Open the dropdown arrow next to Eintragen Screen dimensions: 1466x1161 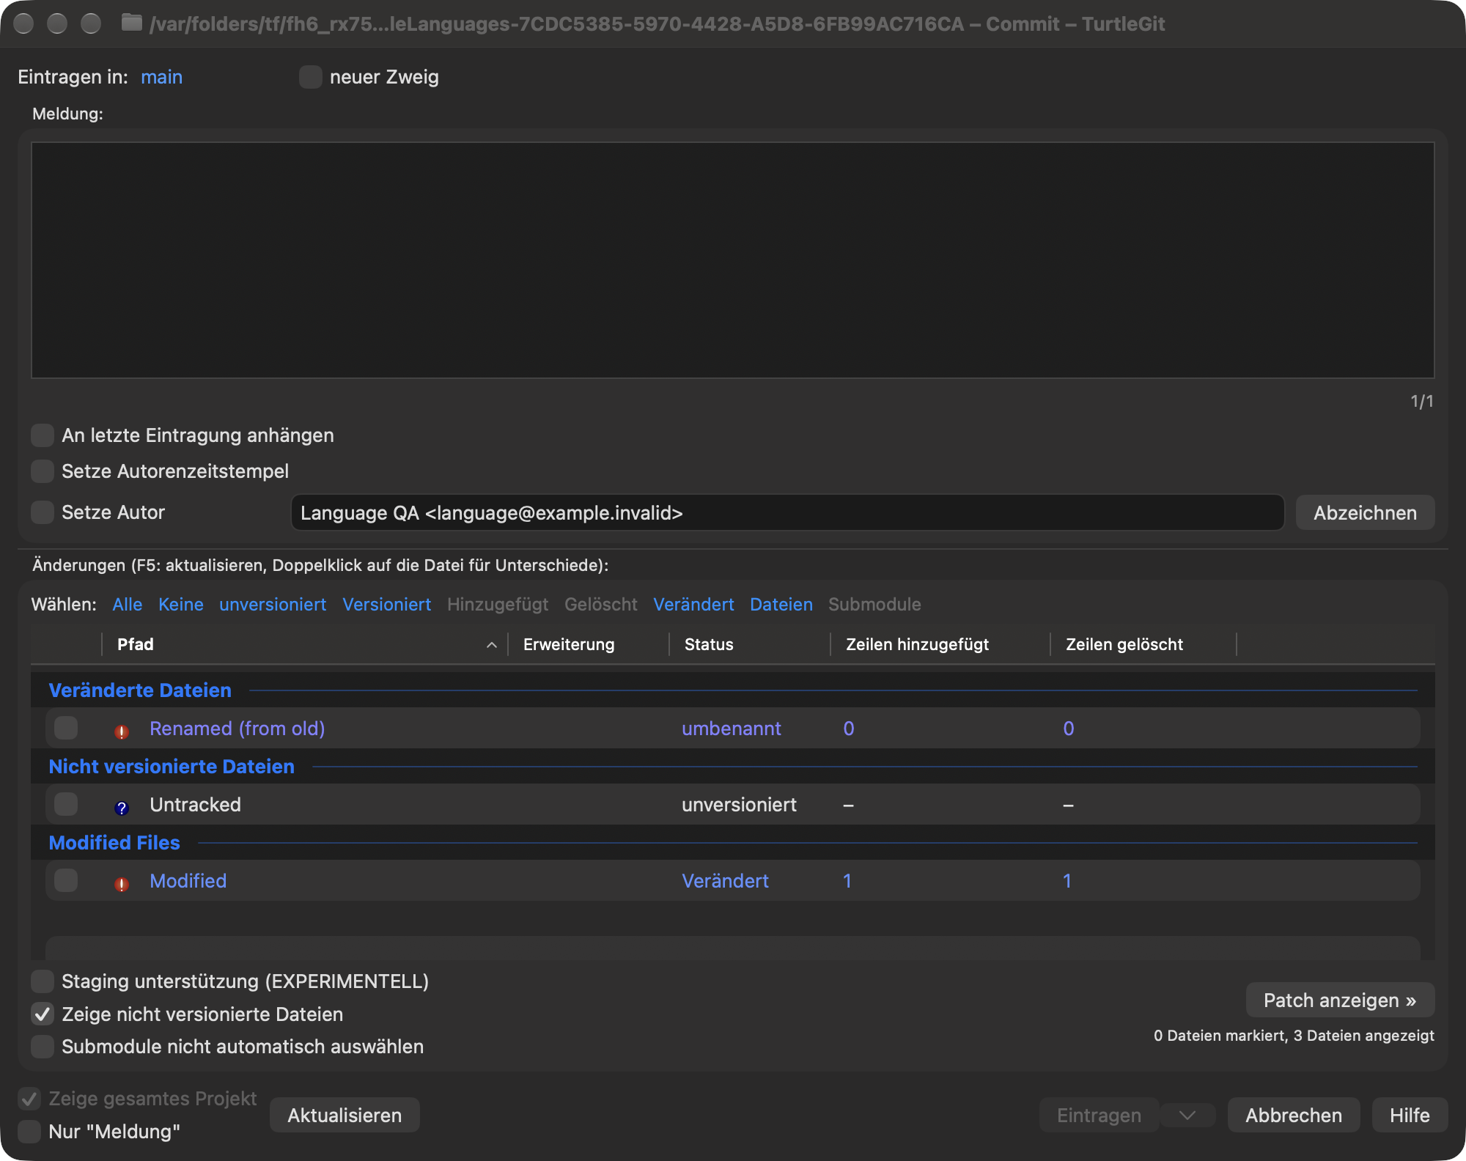point(1187,1115)
